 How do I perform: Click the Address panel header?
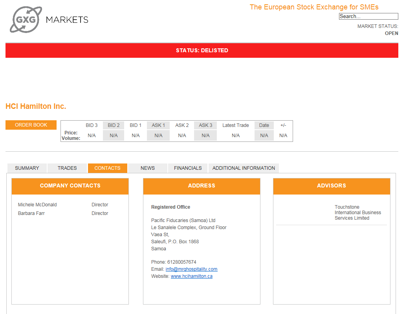click(x=202, y=186)
